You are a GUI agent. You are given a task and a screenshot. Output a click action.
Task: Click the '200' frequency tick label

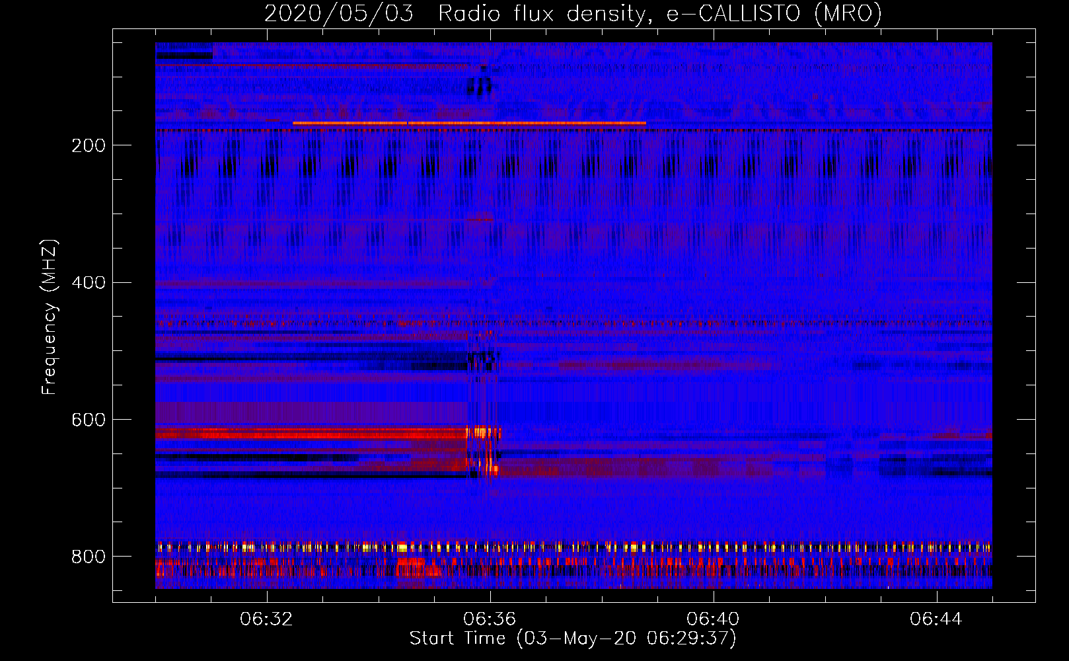[x=89, y=145]
